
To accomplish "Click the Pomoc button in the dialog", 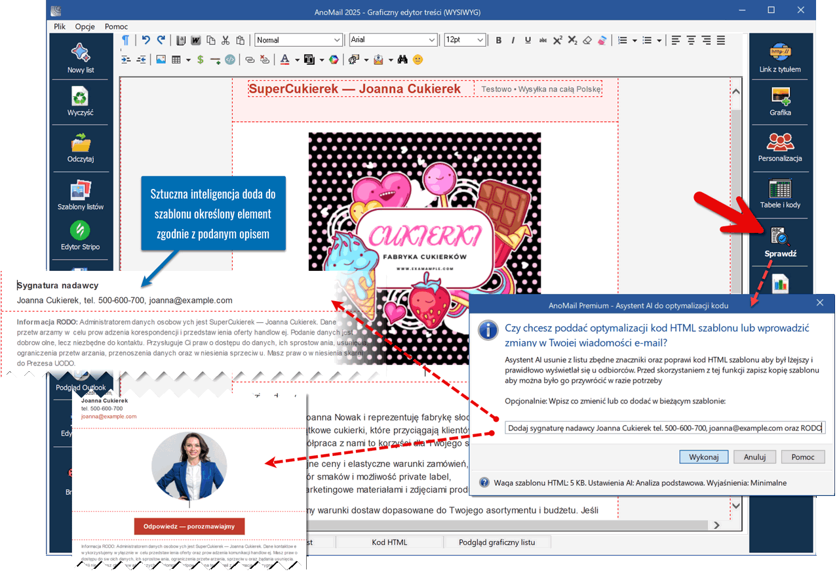I will coord(803,457).
